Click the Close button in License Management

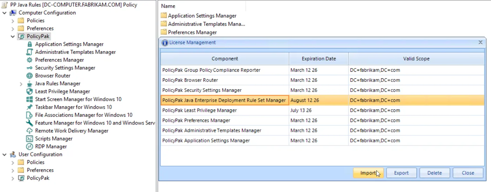[468, 173]
